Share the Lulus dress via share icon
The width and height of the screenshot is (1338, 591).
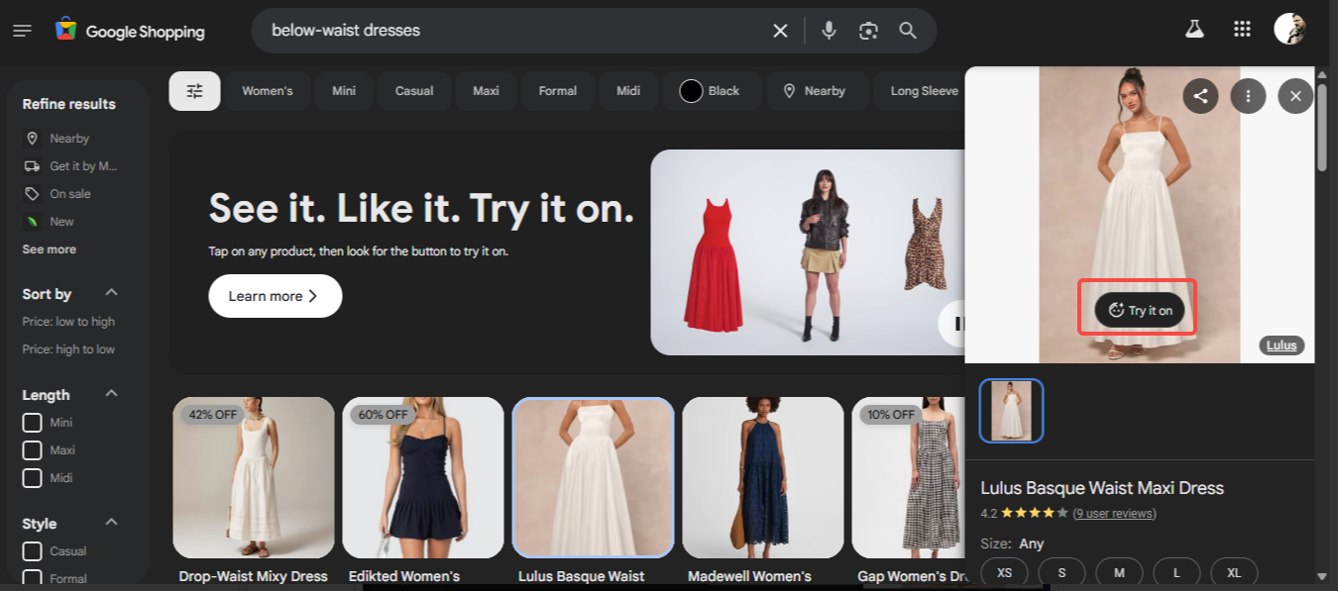pos(1200,96)
